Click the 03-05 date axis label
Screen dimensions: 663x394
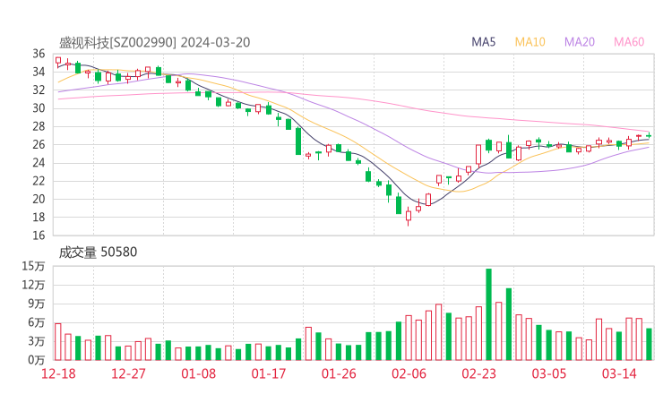pos(549,373)
